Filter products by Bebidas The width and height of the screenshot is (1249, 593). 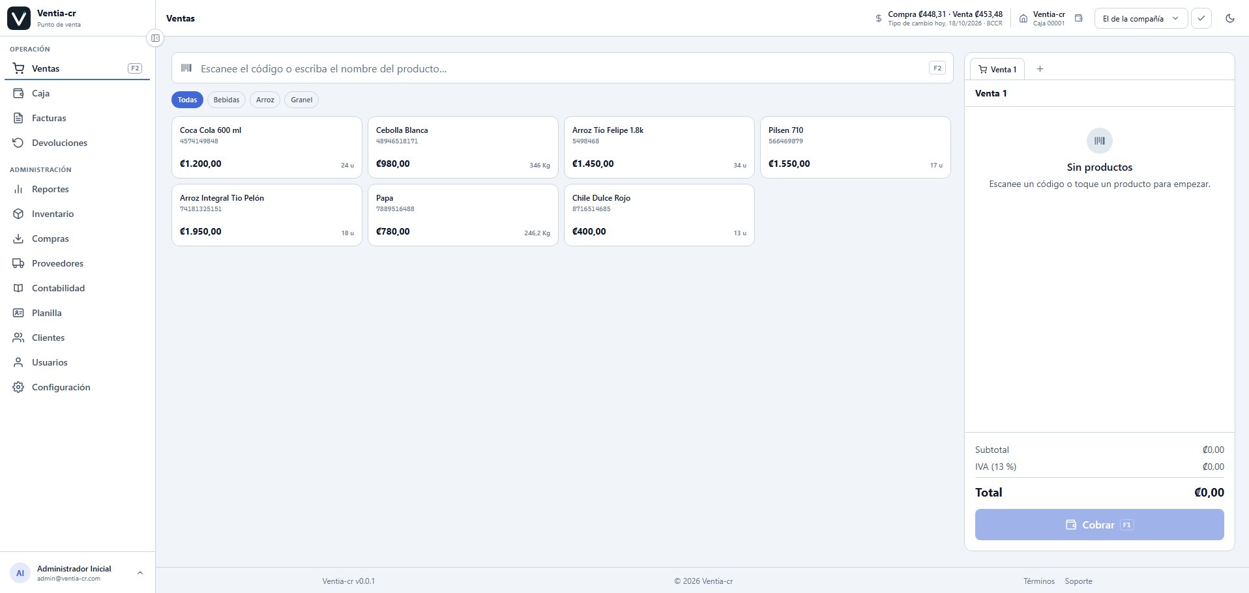[226, 100]
